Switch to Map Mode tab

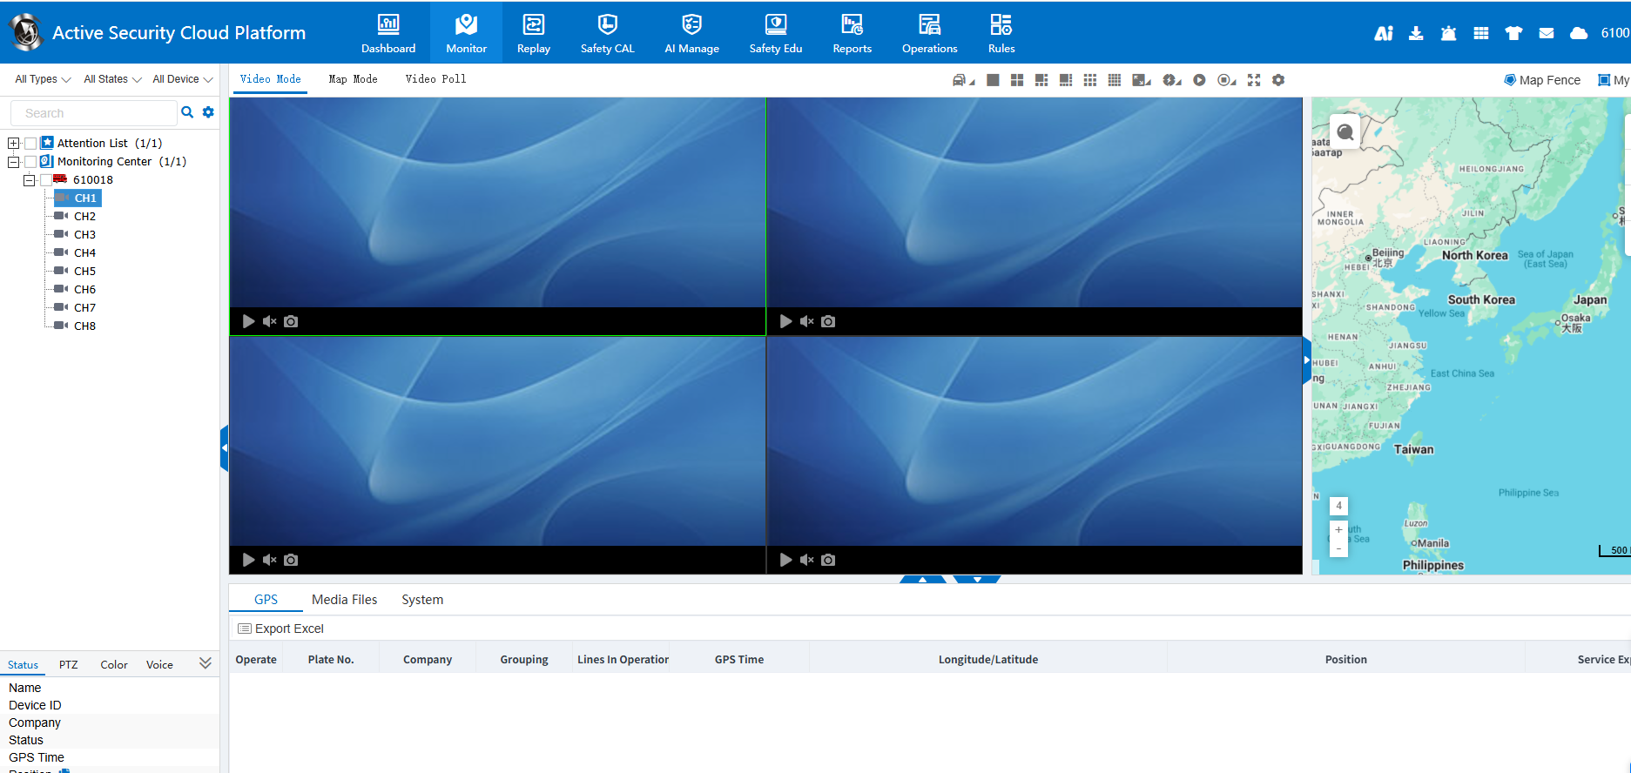point(353,79)
